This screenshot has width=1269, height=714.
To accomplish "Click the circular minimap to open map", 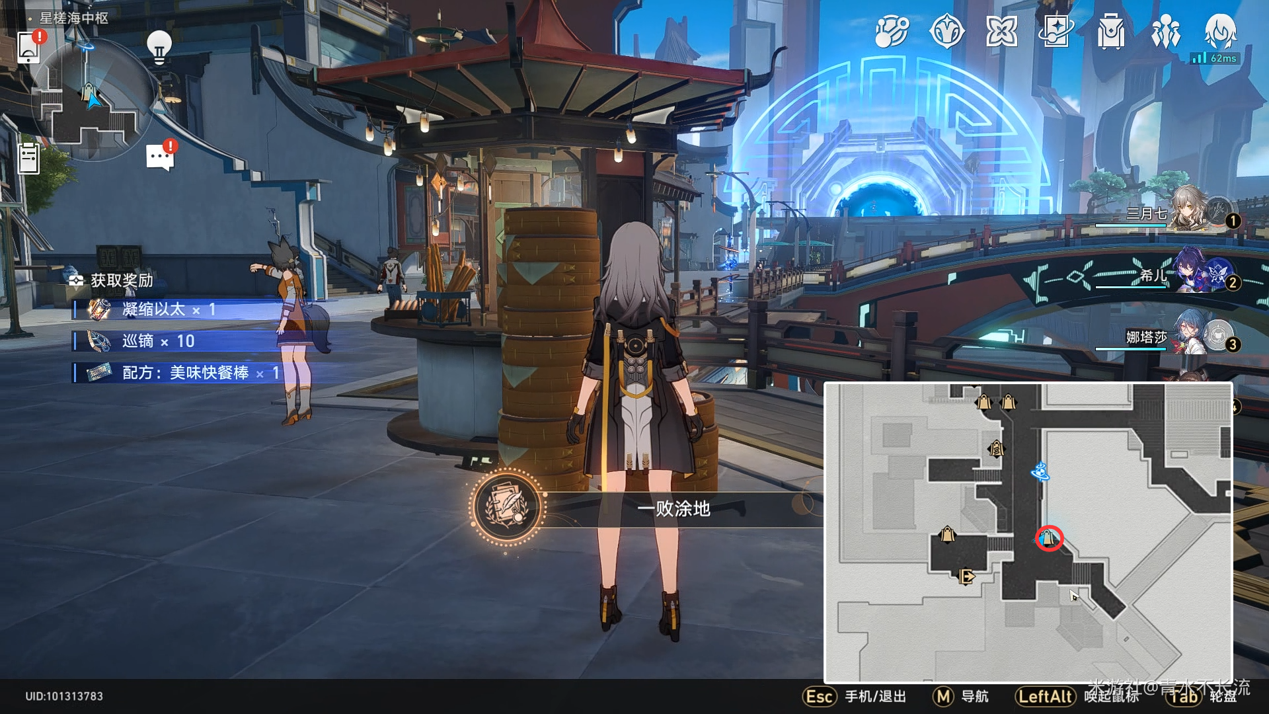I will (x=93, y=99).
